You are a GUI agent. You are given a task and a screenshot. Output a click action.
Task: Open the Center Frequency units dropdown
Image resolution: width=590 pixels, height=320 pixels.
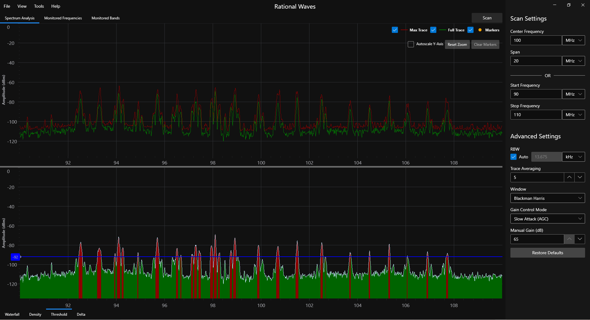point(573,40)
